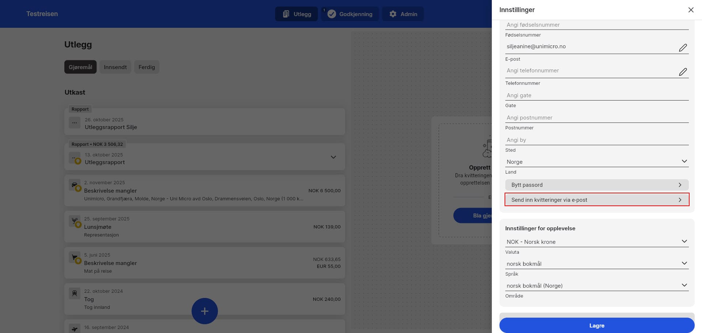Switch to the Innsendt tab

coord(115,67)
